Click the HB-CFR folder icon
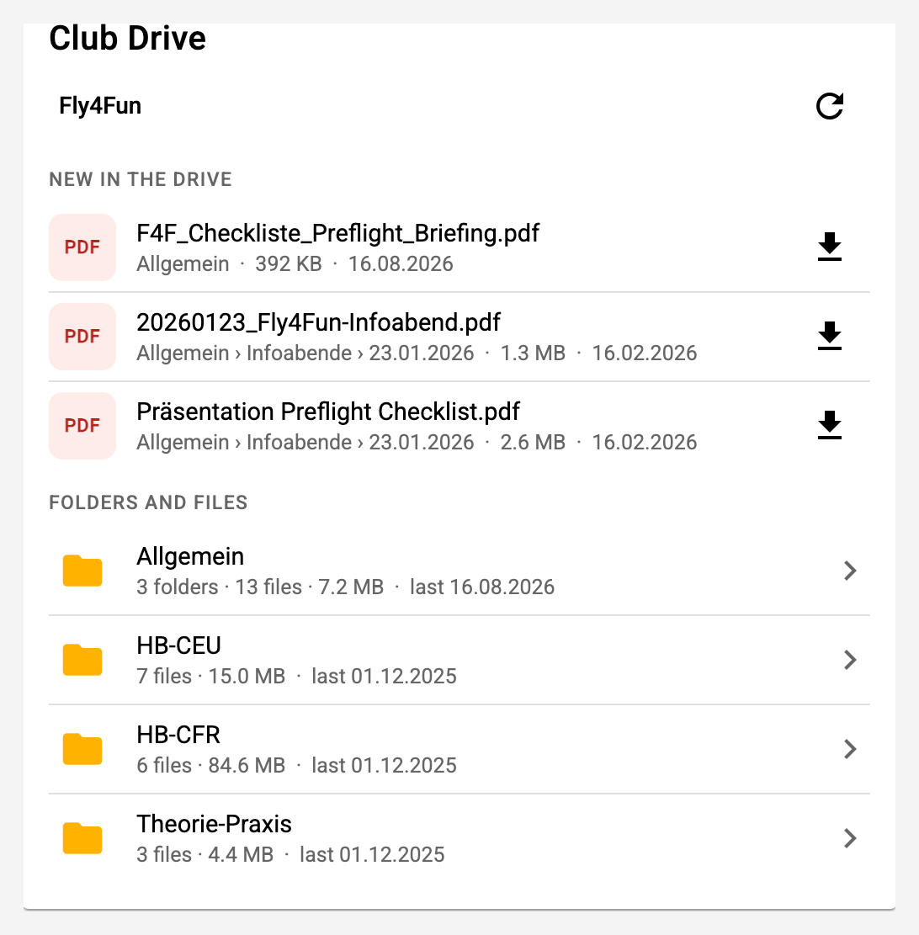This screenshot has height=935, width=919. coord(82,749)
